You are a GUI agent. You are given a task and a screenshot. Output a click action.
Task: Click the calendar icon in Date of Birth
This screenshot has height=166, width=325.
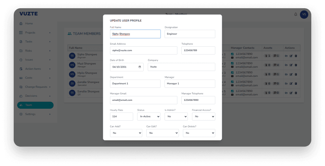click(140, 67)
